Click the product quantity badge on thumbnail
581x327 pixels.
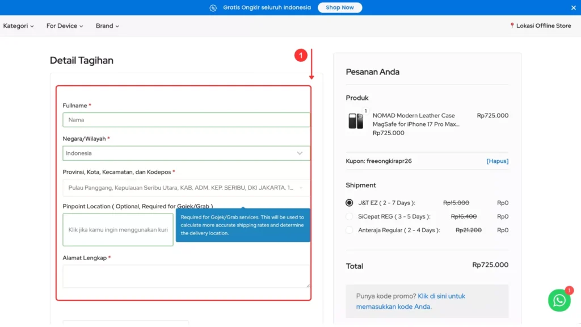tap(366, 111)
